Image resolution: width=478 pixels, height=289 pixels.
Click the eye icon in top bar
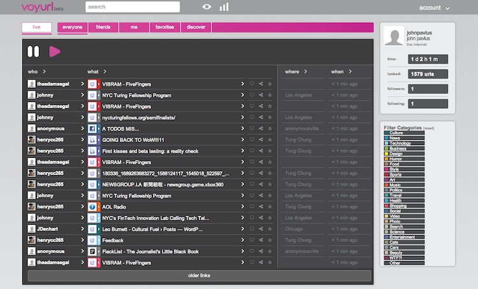pos(206,7)
